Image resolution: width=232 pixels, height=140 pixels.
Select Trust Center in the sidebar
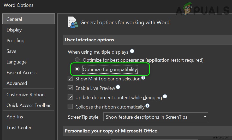pos(19,128)
